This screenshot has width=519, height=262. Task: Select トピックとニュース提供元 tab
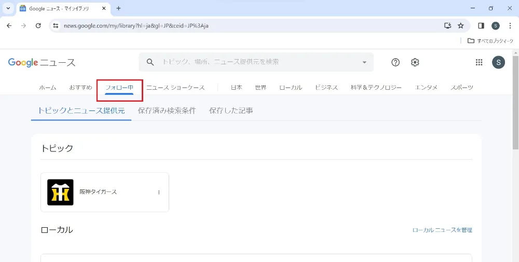[81, 111]
